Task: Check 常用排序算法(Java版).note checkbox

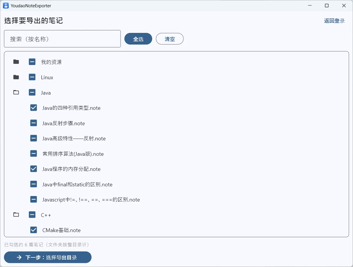Action: (34, 154)
